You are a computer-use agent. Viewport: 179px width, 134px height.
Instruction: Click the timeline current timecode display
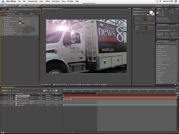6,90
